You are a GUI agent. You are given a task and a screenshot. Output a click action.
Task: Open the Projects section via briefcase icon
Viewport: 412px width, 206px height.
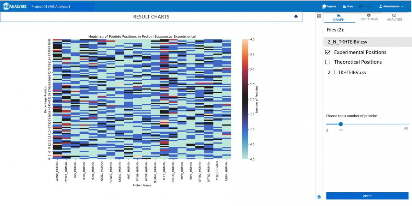[x=323, y=6]
